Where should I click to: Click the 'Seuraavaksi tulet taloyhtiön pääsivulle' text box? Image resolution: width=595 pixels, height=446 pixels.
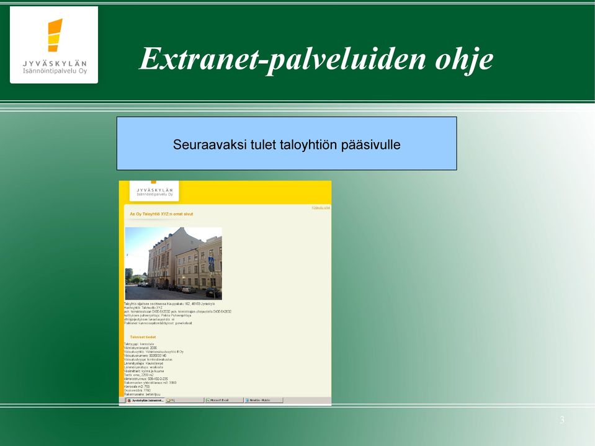287,144
